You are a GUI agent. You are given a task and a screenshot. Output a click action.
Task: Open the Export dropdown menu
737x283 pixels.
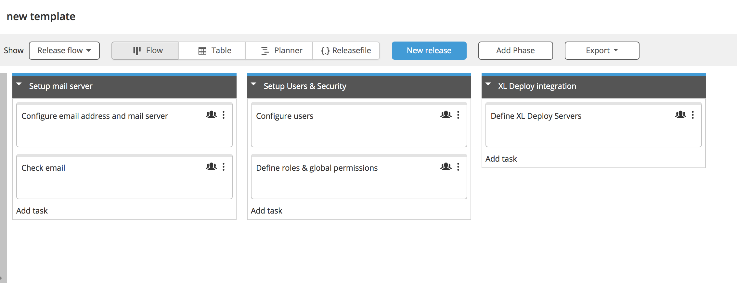pyautogui.click(x=602, y=51)
